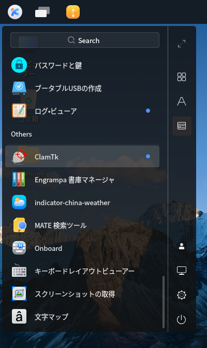207x348 pixels.
Task: Switch to alphabetical letter sorting view
Action: tap(182, 101)
